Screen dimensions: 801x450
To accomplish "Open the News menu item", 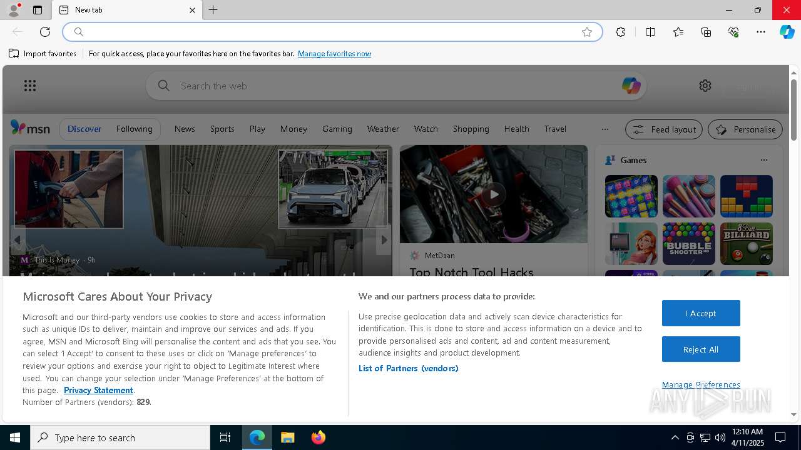I will (185, 129).
